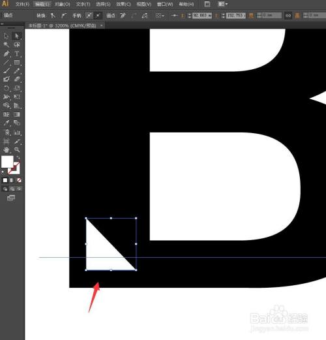
Task: Select the Hand tool
Action: tap(7, 149)
